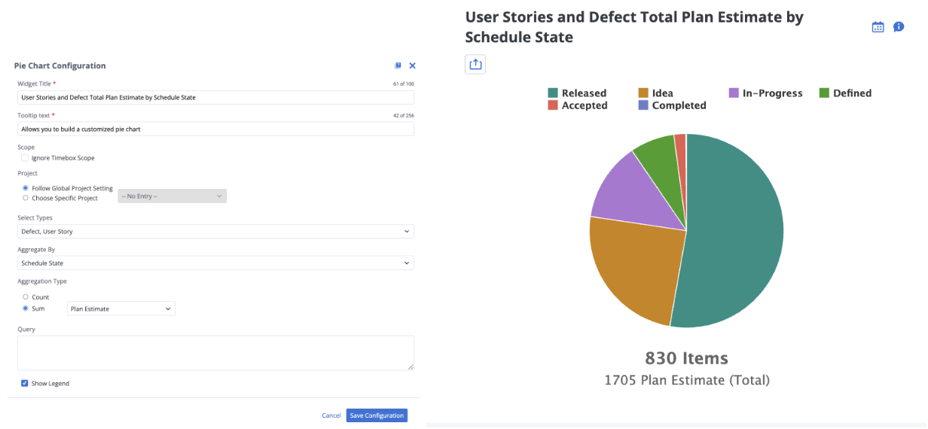Open the help documentation icon in the configuration header
This screenshot has height=429, width=928.
click(x=398, y=66)
